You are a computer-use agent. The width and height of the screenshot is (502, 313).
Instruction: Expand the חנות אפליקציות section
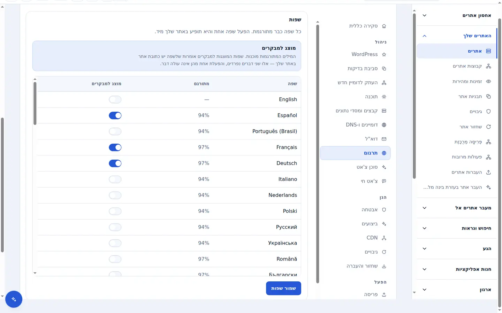coord(457,269)
